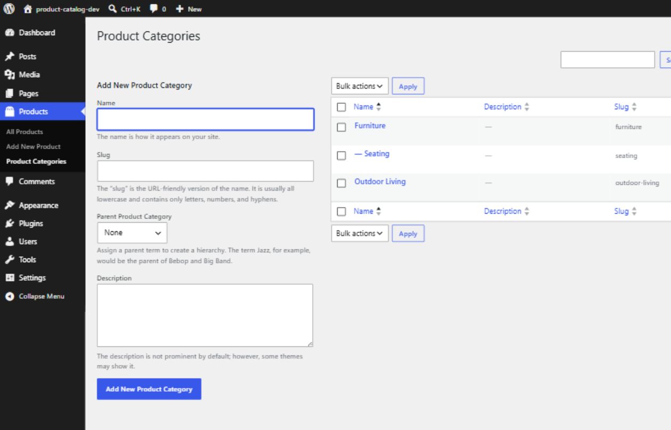Focus the category search box

point(608,60)
